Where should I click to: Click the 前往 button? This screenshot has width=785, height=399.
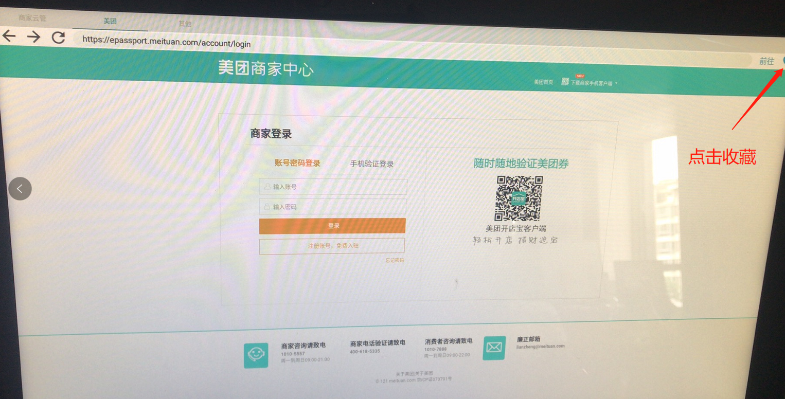[766, 61]
